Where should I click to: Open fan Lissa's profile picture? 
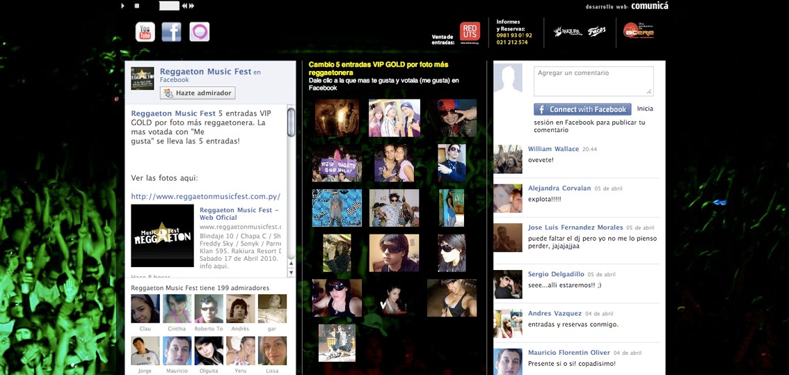coord(272,351)
